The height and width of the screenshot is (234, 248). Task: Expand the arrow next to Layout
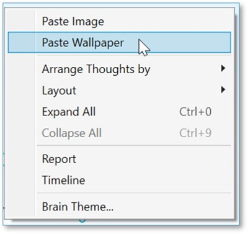coord(223,89)
